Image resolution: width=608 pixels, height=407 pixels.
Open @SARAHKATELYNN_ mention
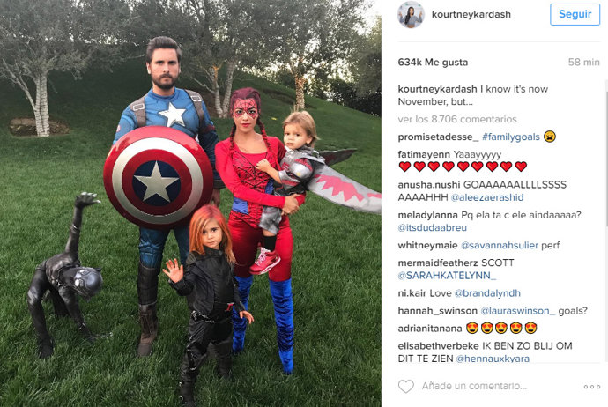447,276
